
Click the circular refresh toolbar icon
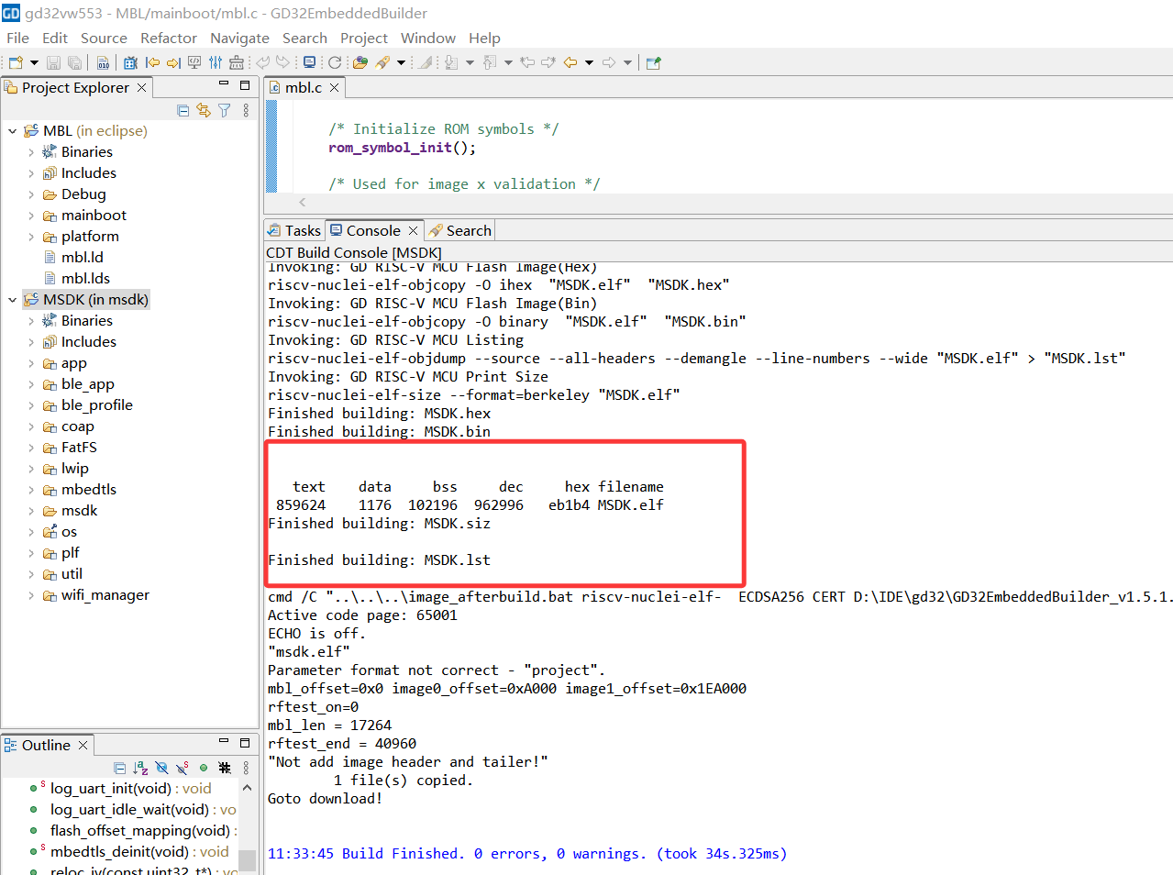[335, 62]
